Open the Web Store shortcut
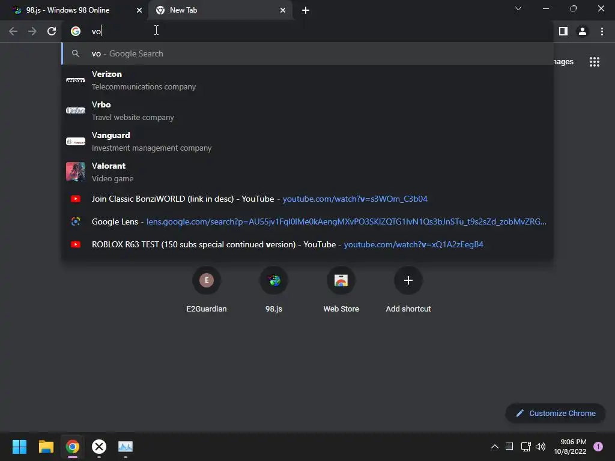 [341, 289]
